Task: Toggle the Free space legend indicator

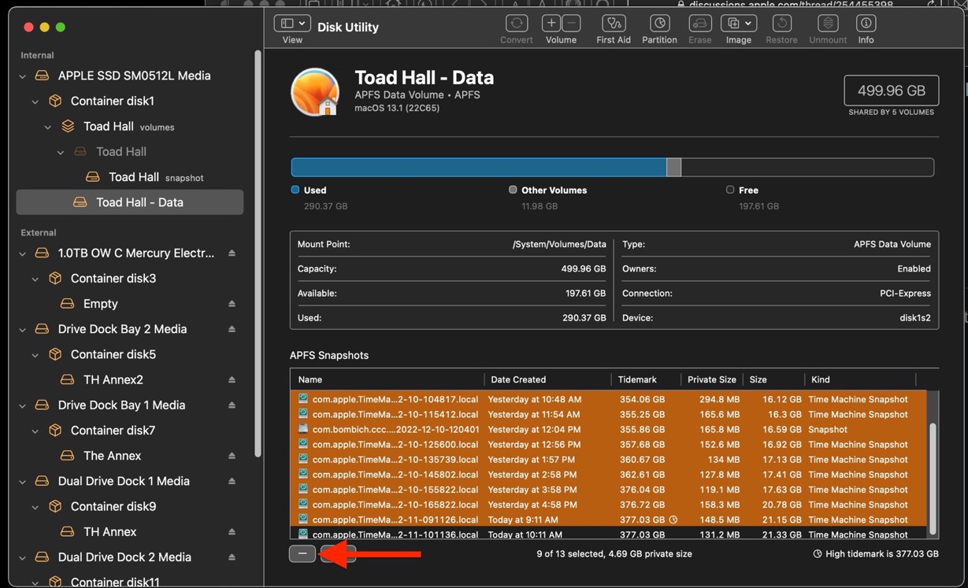Action: pos(730,190)
